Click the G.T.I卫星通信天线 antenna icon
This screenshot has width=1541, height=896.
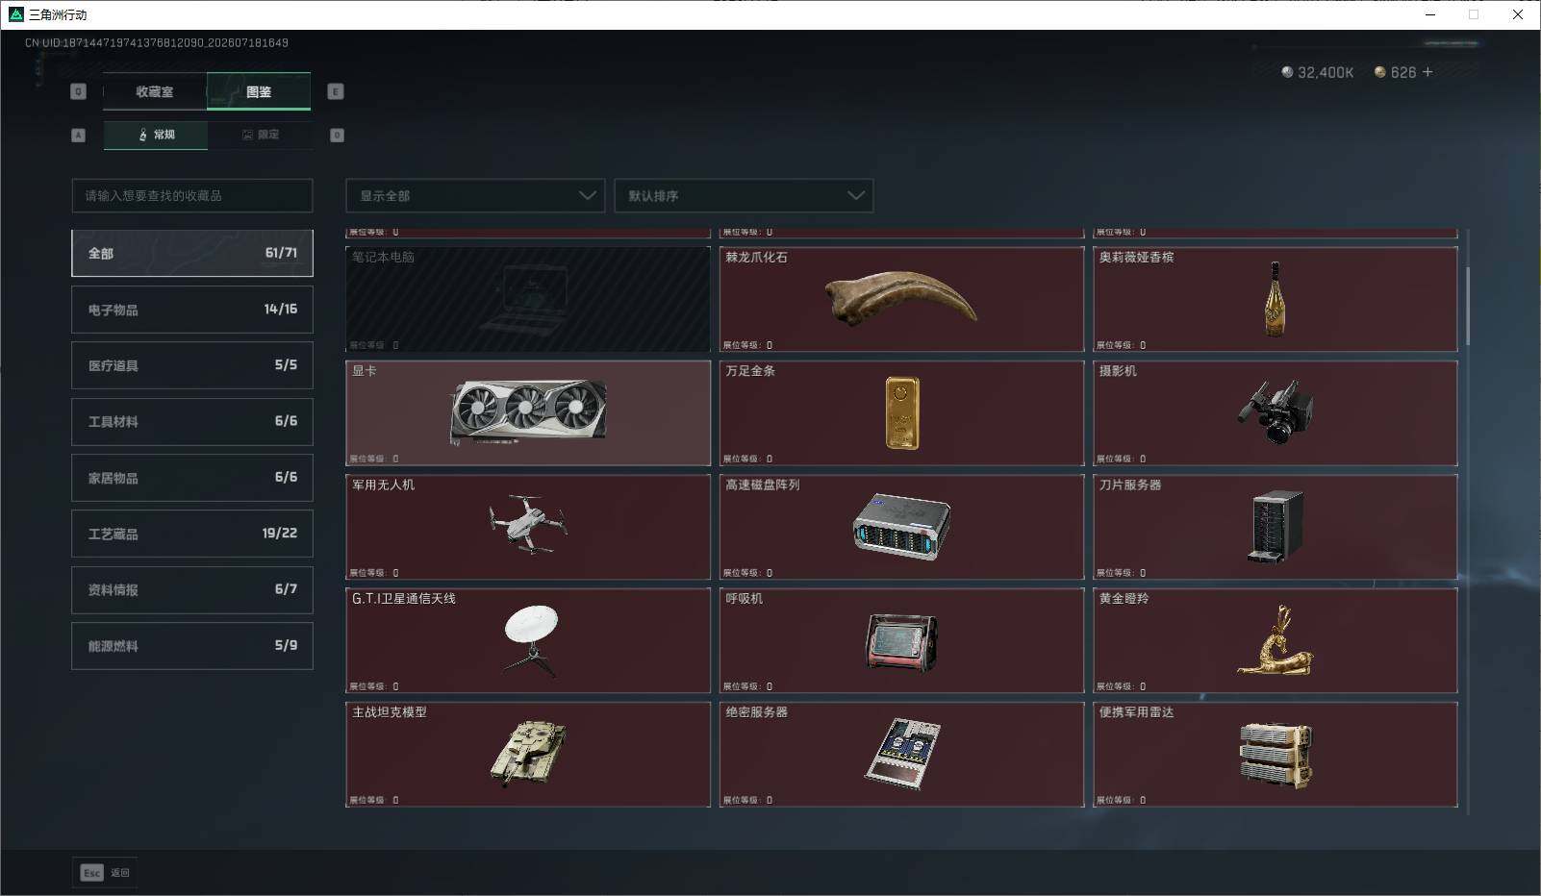530,641
